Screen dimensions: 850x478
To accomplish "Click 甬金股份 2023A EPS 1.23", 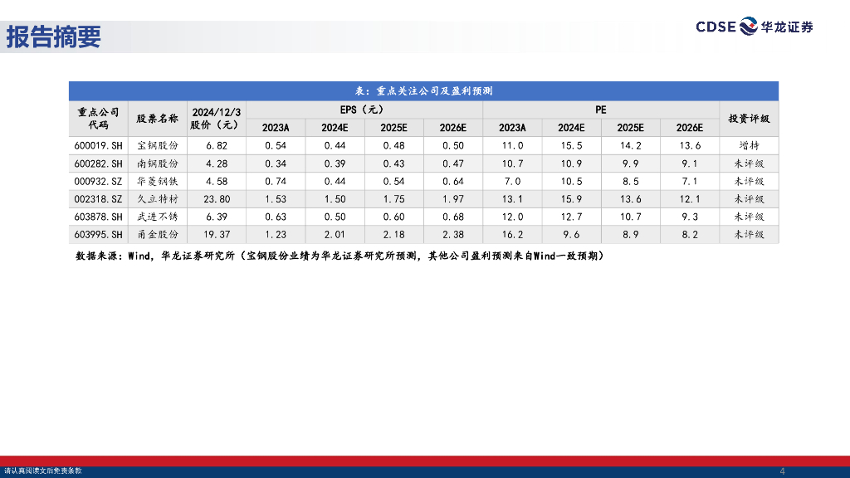I will click(276, 235).
